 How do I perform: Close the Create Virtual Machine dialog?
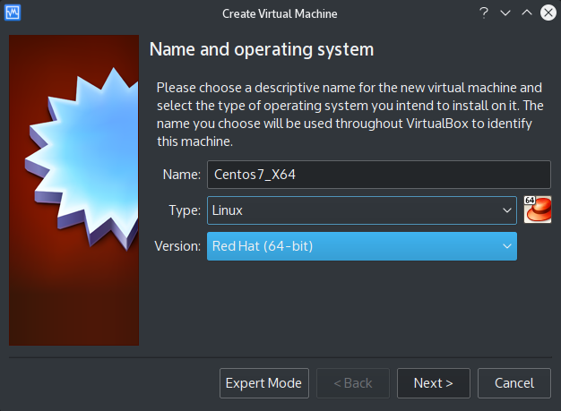click(548, 13)
